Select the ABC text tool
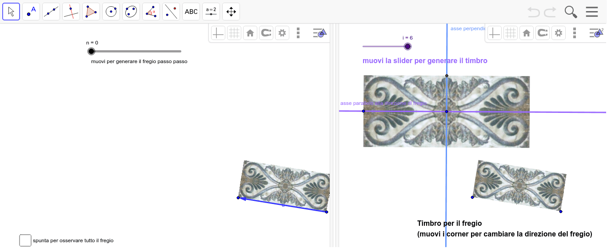Screen dimensions: 607x248 pyautogui.click(x=191, y=12)
